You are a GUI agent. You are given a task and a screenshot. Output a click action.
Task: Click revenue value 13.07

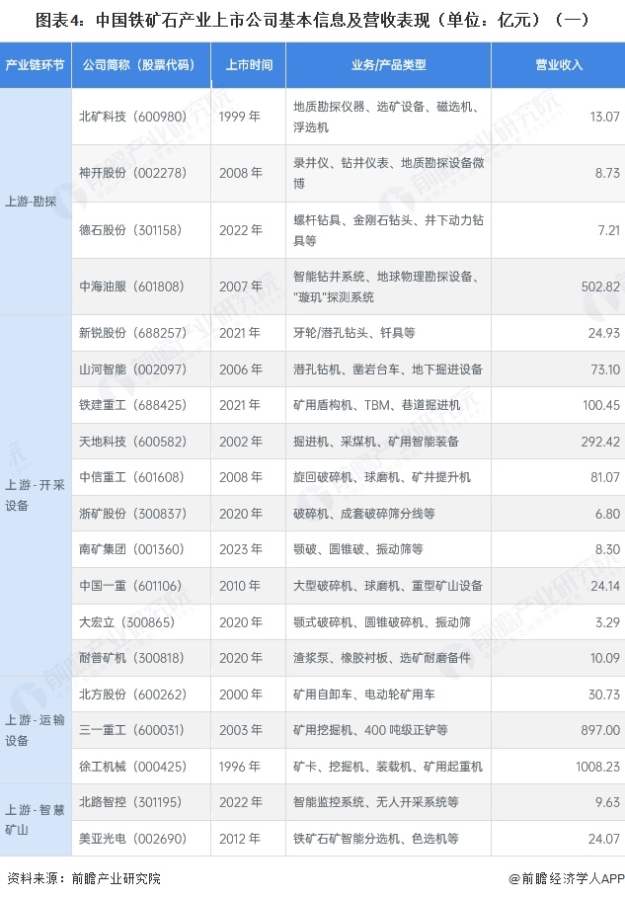(605, 117)
